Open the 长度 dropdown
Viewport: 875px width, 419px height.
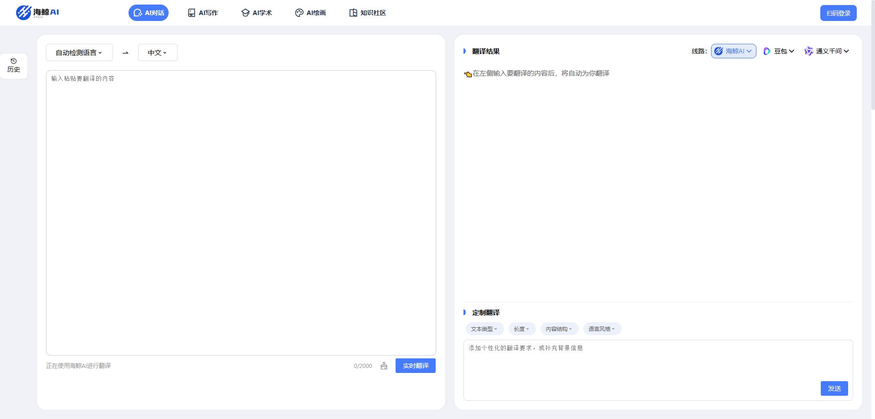[522, 329]
